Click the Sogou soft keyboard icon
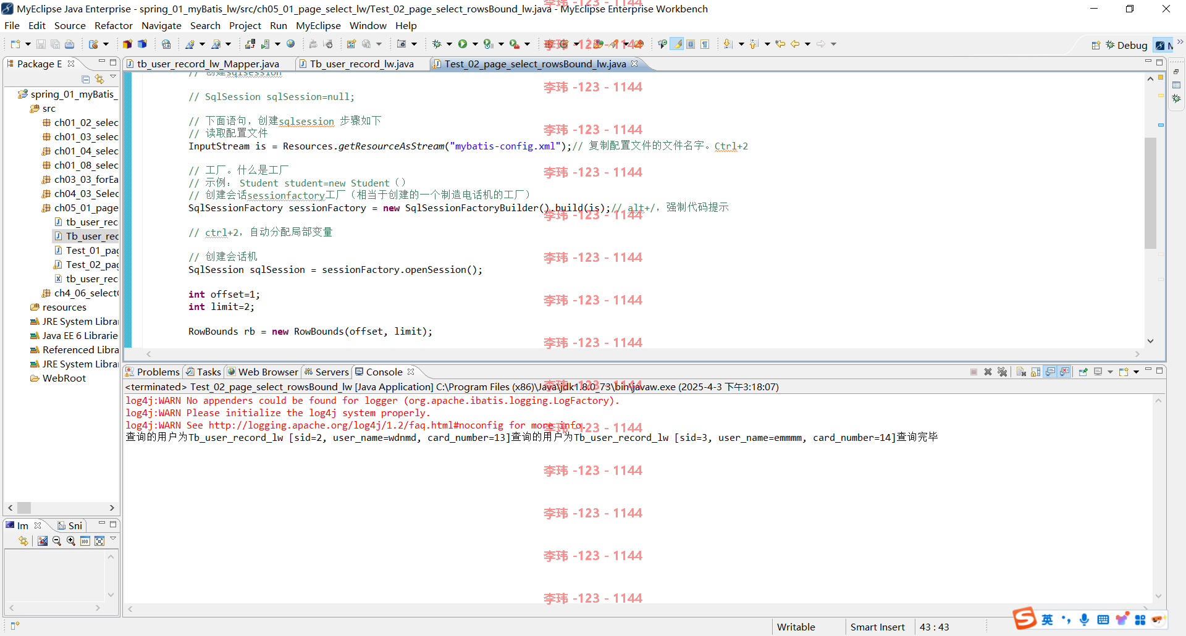This screenshot has height=636, width=1186. (x=1103, y=619)
